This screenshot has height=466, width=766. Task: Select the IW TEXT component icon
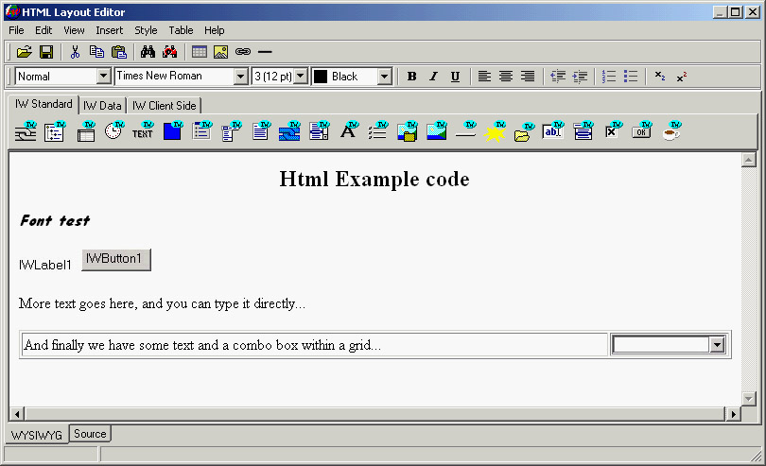tap(143, 132)
